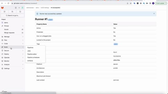Expand the Settings menu

pos(12,68)
